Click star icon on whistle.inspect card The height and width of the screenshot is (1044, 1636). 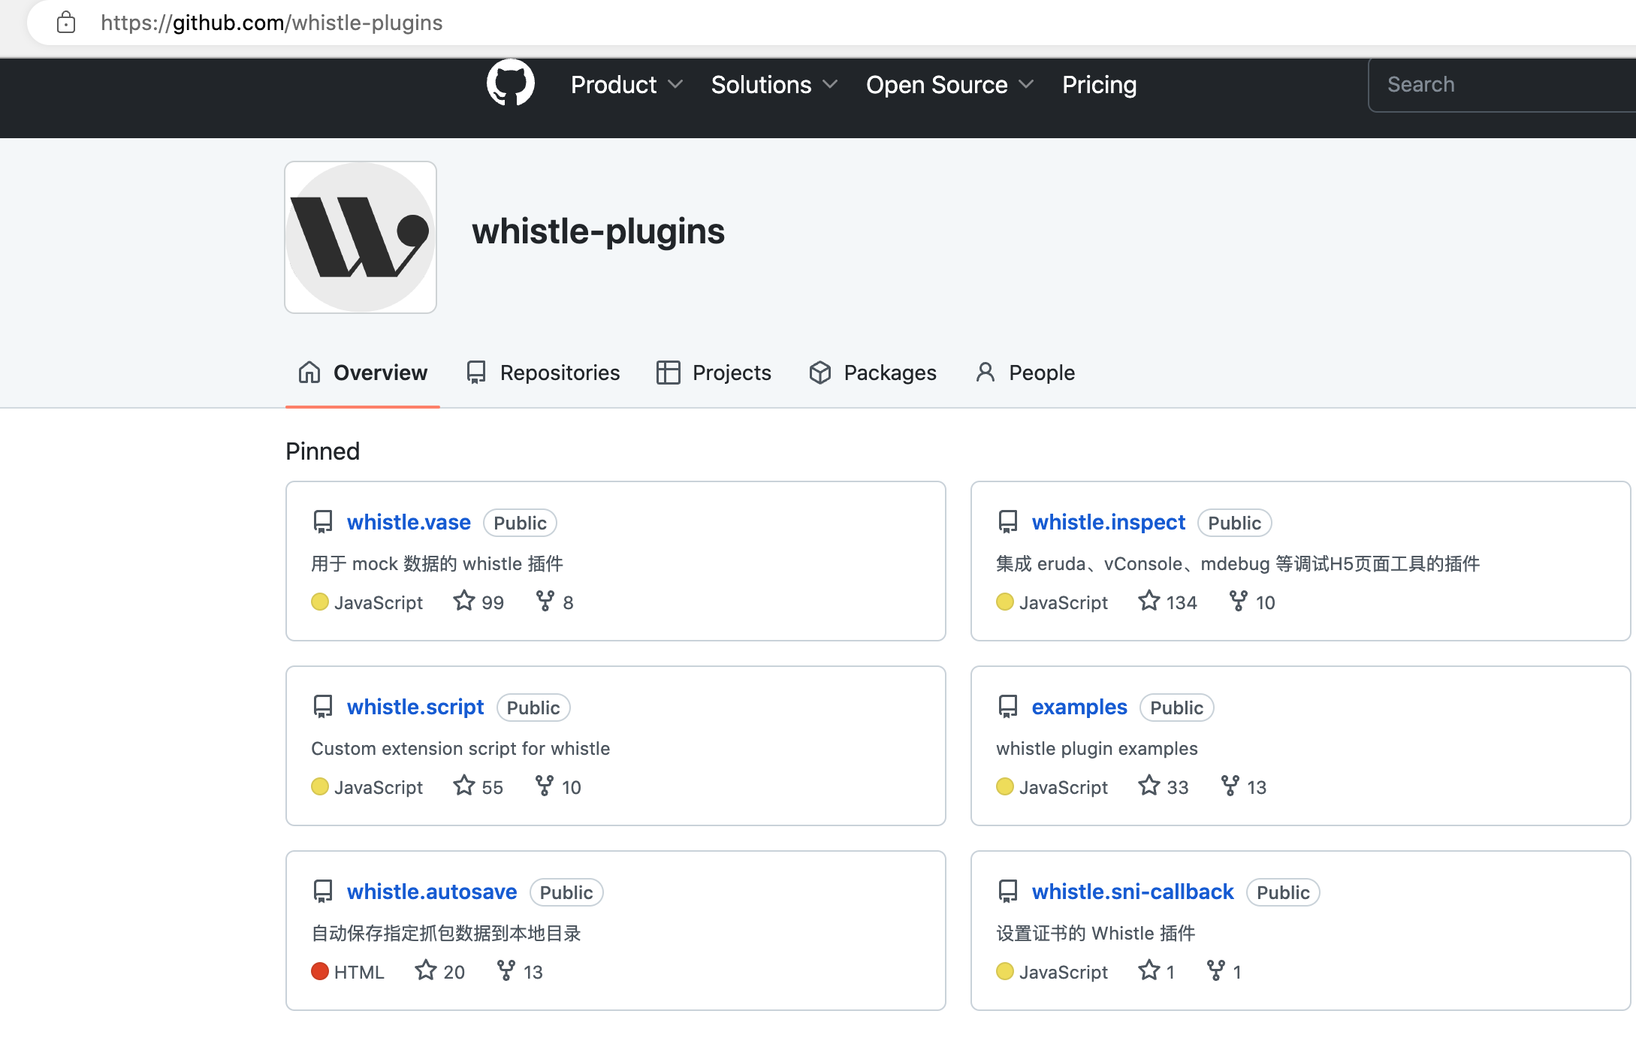coord(1149,601)
